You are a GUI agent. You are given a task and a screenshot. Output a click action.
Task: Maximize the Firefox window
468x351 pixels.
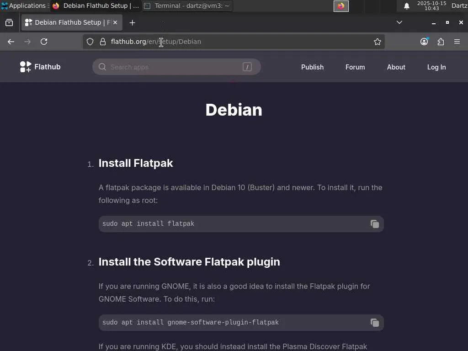tap(447, 22)
